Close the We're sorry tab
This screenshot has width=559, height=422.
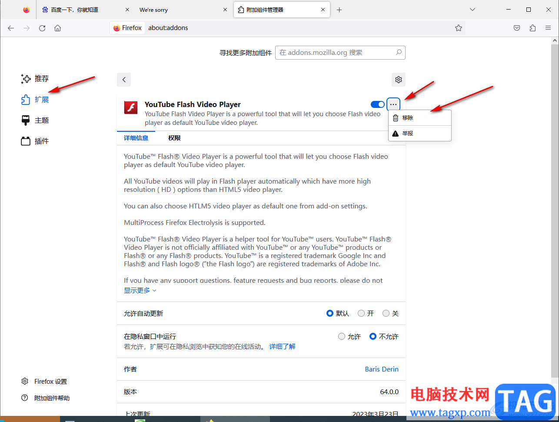point(225,10)
